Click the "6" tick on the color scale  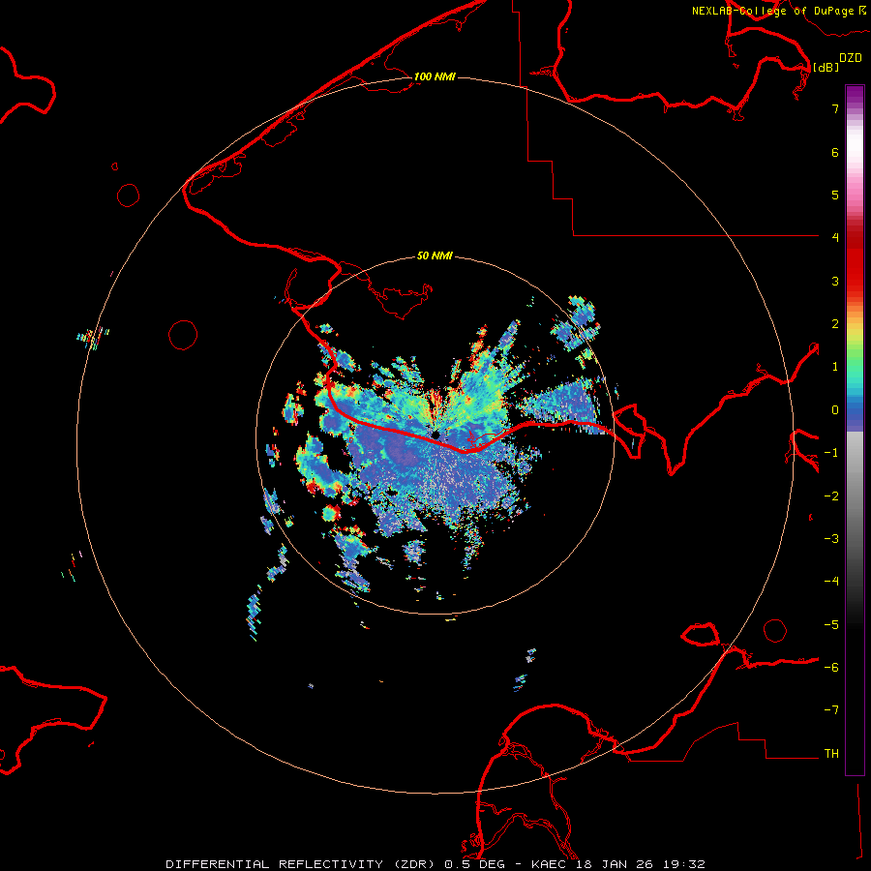pyautogui.click(x=835, y=152)
